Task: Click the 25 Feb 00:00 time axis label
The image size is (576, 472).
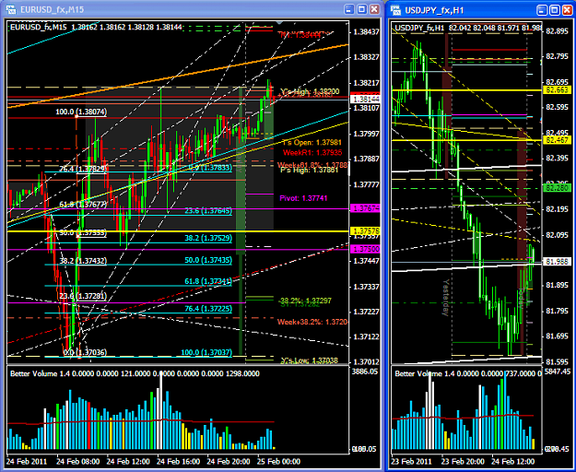Action: tap(278, 461)
